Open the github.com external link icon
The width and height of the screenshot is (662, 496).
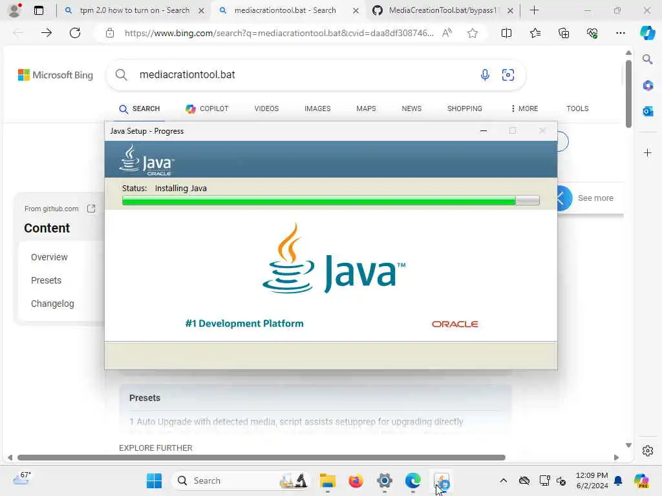pos(91,209)
